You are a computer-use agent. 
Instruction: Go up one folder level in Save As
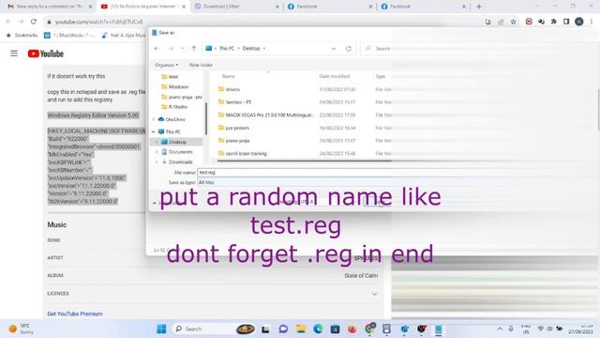point(194,49)
